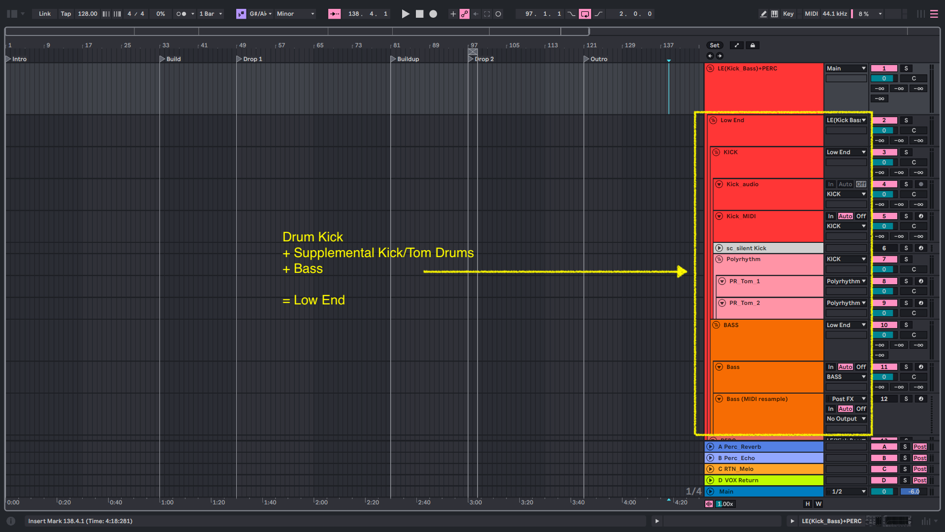The height and width of the screenshot is (532, 945).
Task: Toggle the Scale Mode icon
Action: pyautogui.click(x=241, y=14)
